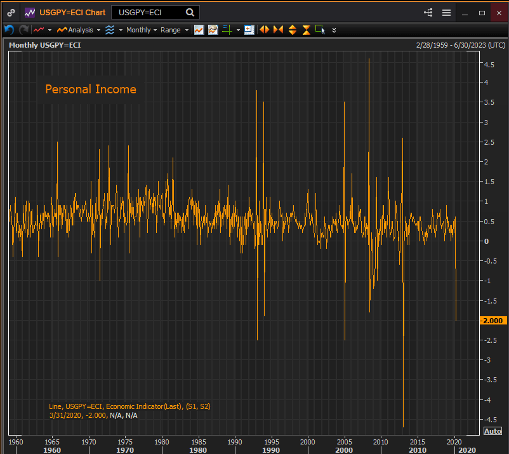Open the related apps tree icon
Viewport: 509px width, 454px height.
coord(428,12)
